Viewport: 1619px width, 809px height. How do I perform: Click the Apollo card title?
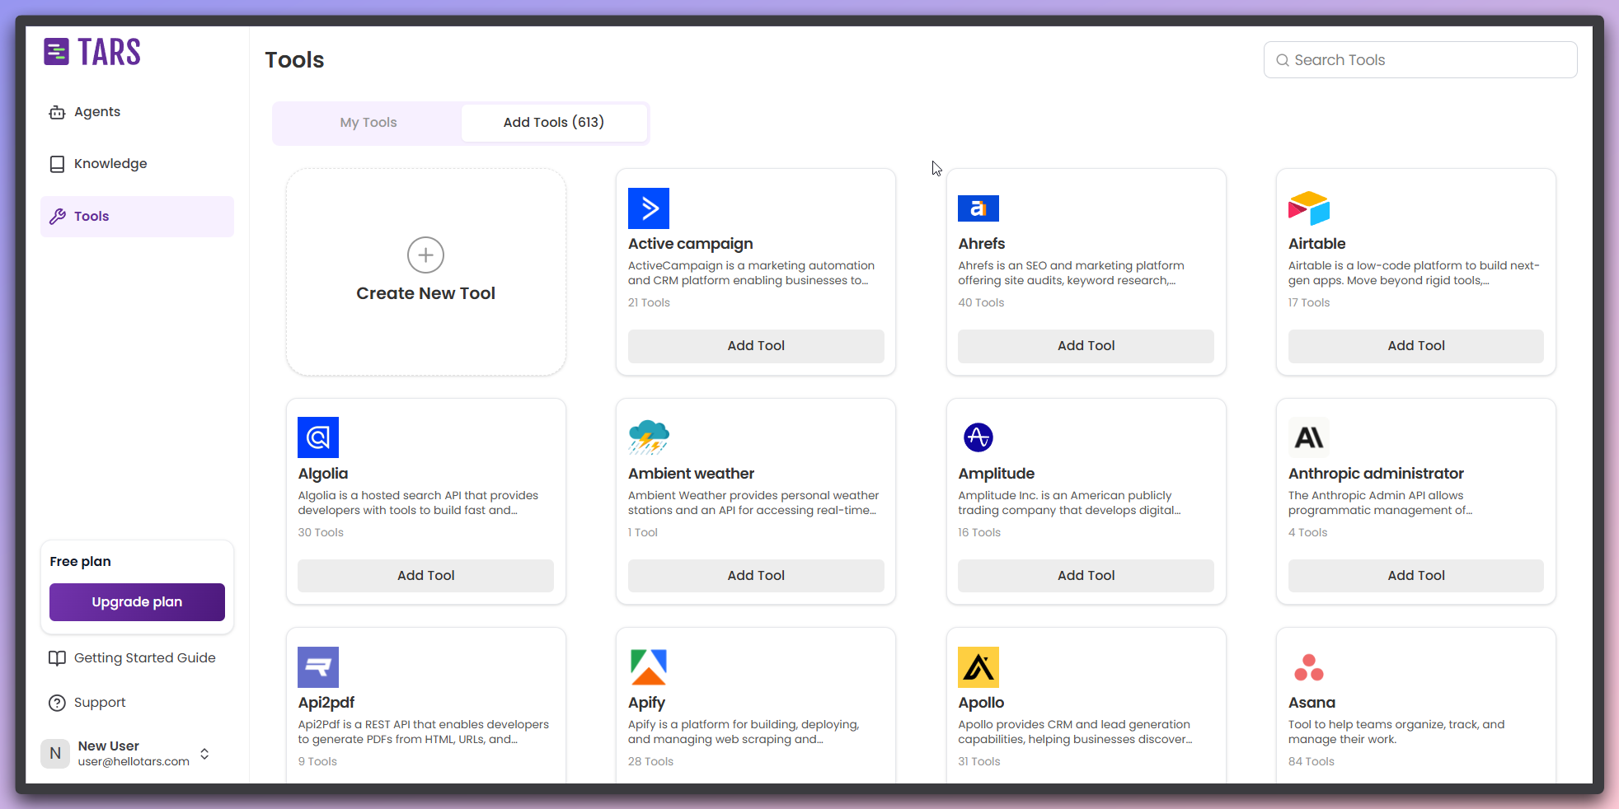(x=981, y=703)
